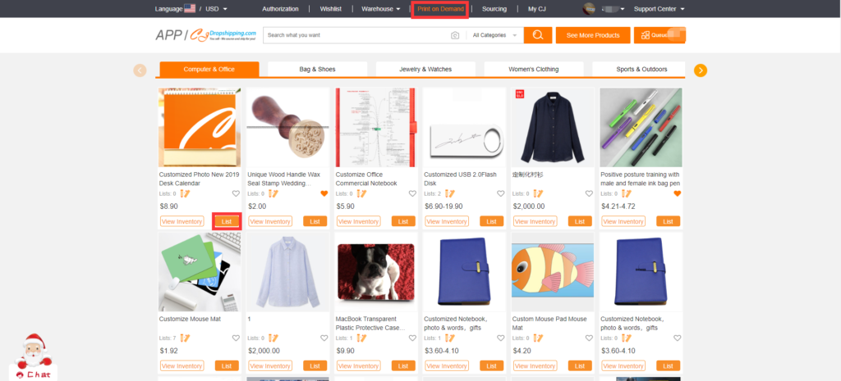The width and height of the screenshot is (841, 381).
Task: Switch to the Jewelry & Watches tab
Action: coord(425,70)
